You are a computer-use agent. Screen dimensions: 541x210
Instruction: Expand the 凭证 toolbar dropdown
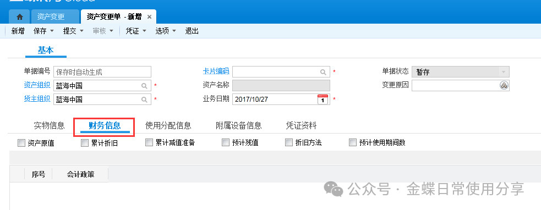click(x=144, y=31)
